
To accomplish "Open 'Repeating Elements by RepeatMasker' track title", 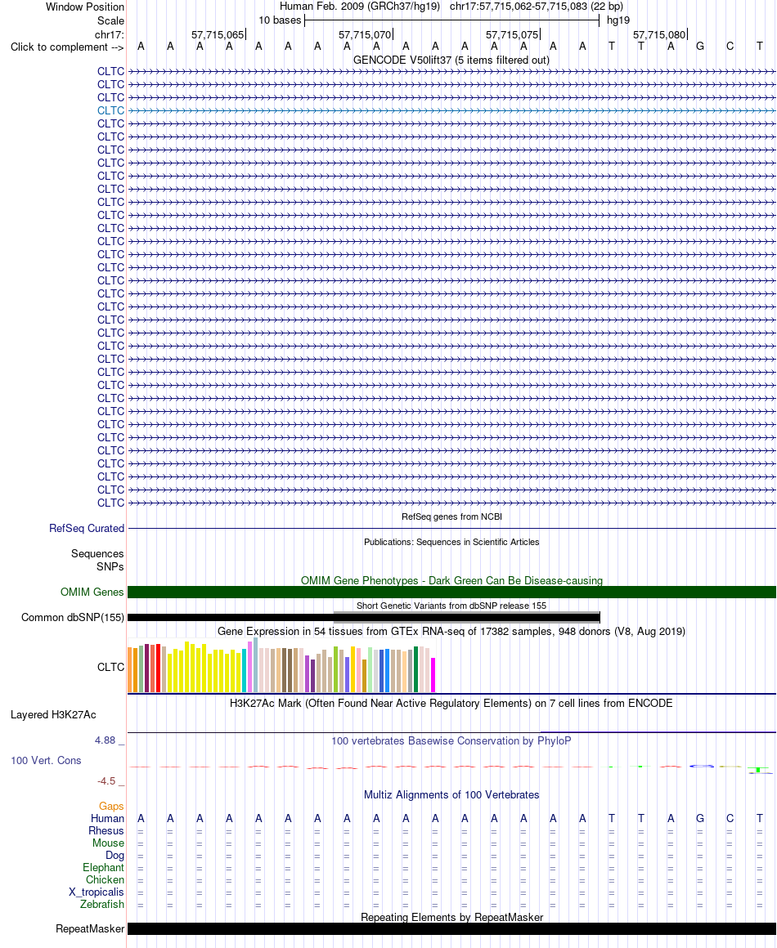I will point(451,917).
